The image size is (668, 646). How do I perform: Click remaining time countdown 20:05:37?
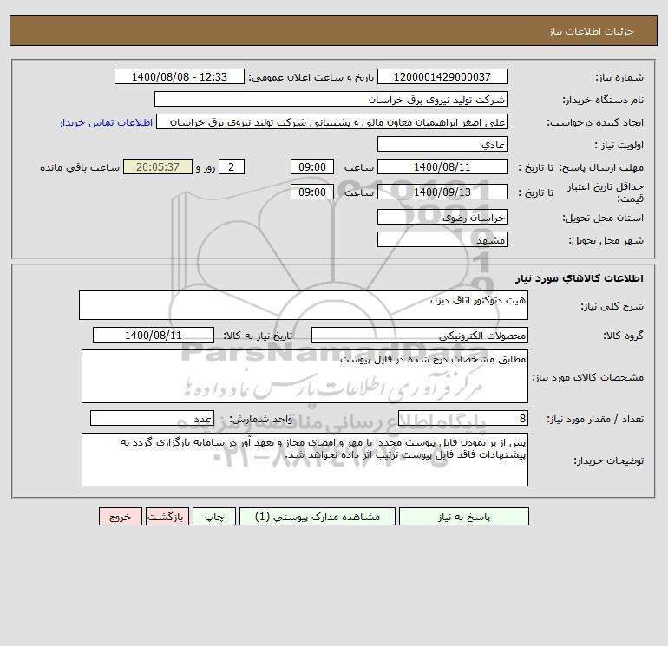click(x=158, y=167)
